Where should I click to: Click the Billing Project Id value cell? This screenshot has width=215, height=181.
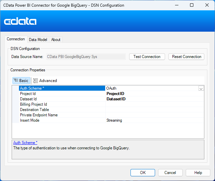[x=154, y=104]
